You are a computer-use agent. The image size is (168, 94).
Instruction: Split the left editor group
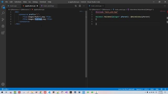(80, 6)
